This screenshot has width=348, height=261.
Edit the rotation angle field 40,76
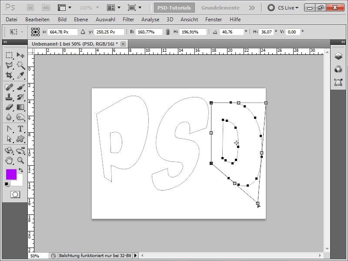[x=231, y=32]
